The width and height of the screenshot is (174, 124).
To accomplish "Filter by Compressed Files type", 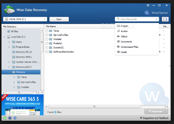I will pyautogui.click(x=137, y=47).
